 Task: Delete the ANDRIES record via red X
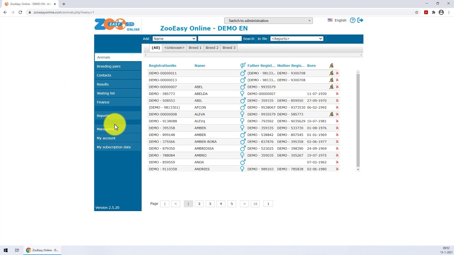(x=337, y=169)
